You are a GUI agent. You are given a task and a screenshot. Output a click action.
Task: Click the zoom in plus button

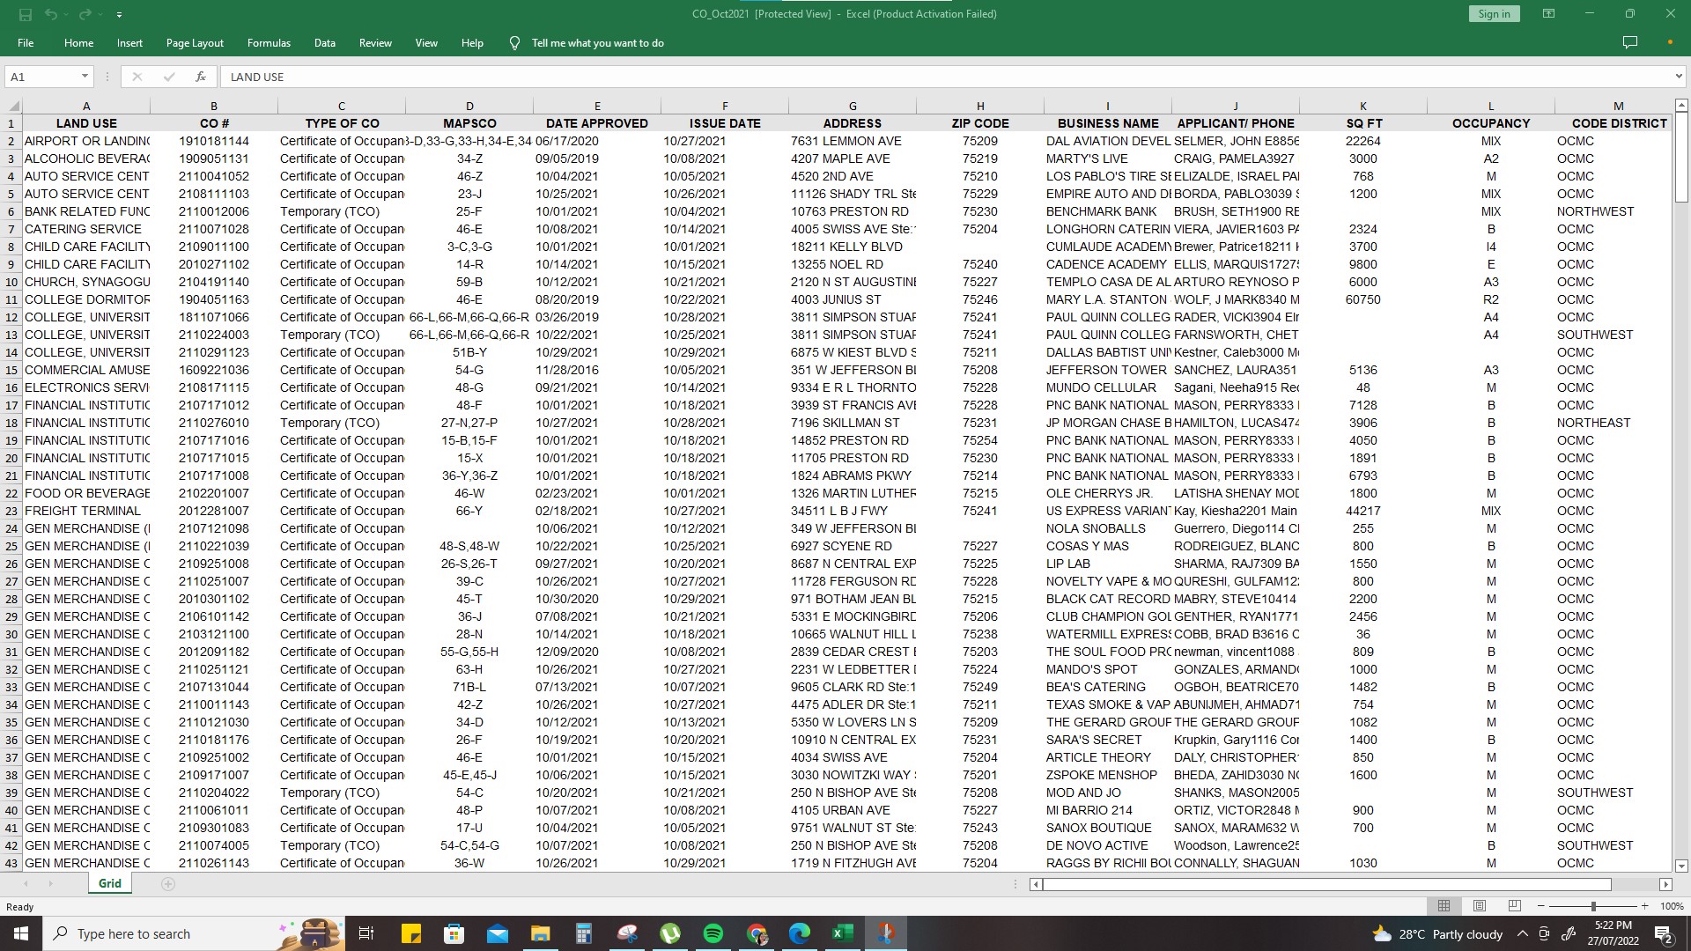(x=1644, y=906)
